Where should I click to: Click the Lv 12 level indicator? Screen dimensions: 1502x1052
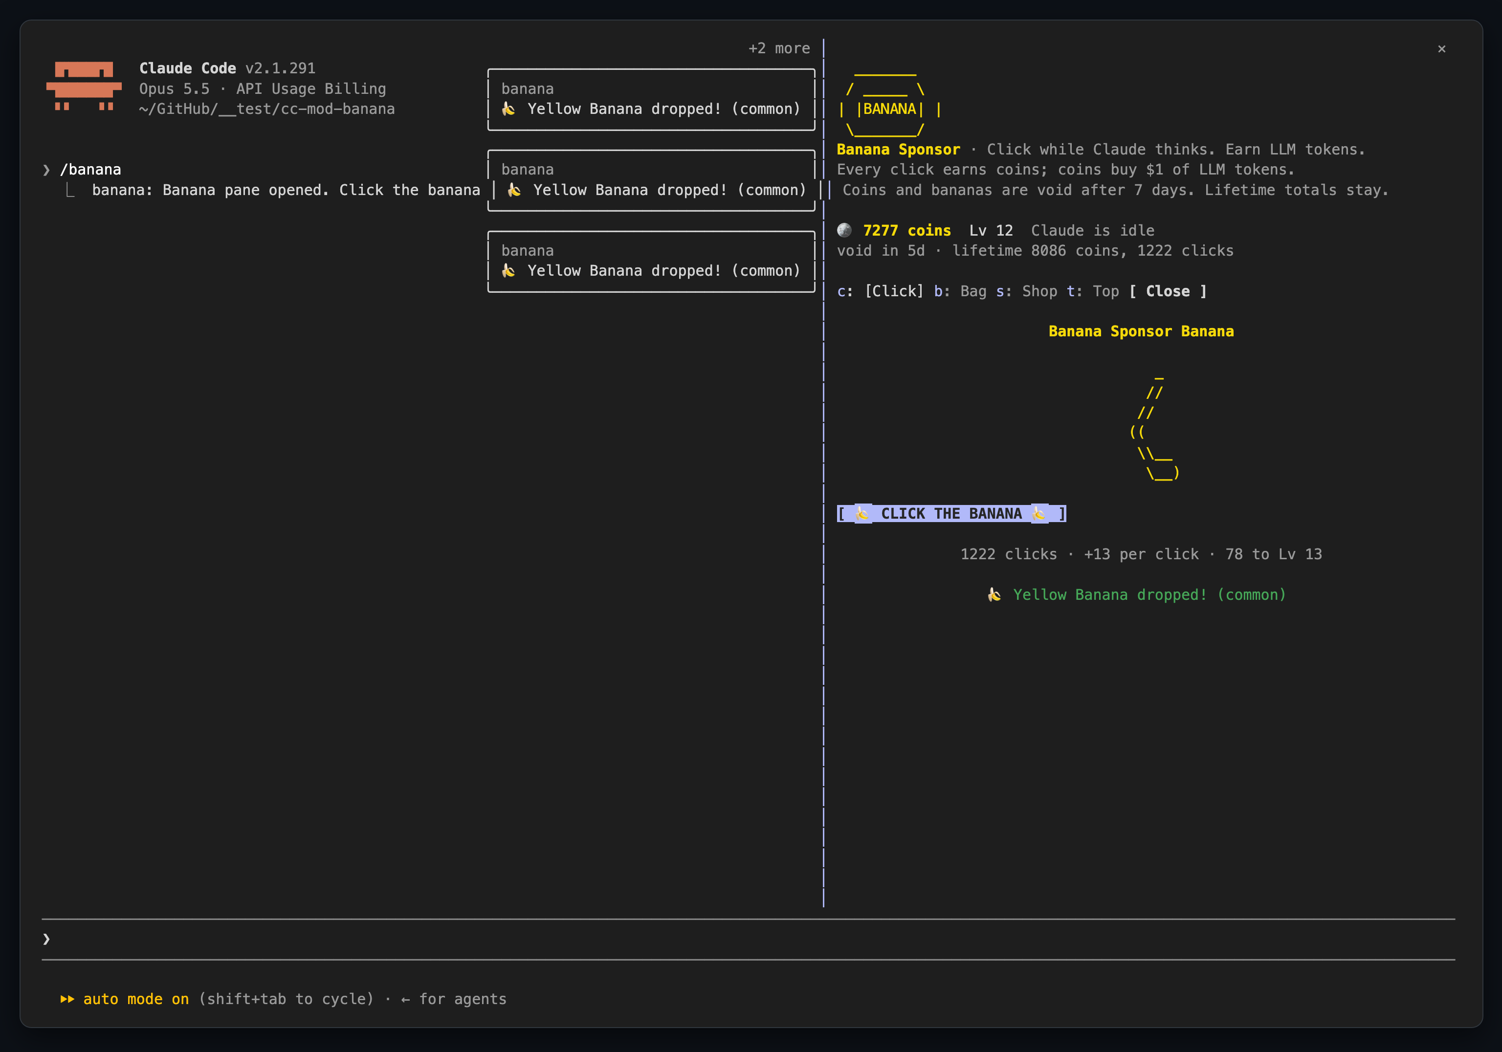[991, 230]
